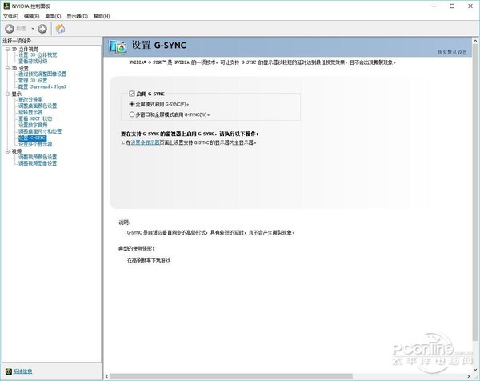Open 旋转显示器 in tree
This screenshot has height=381, width=480.
click(x=30, y=112)
